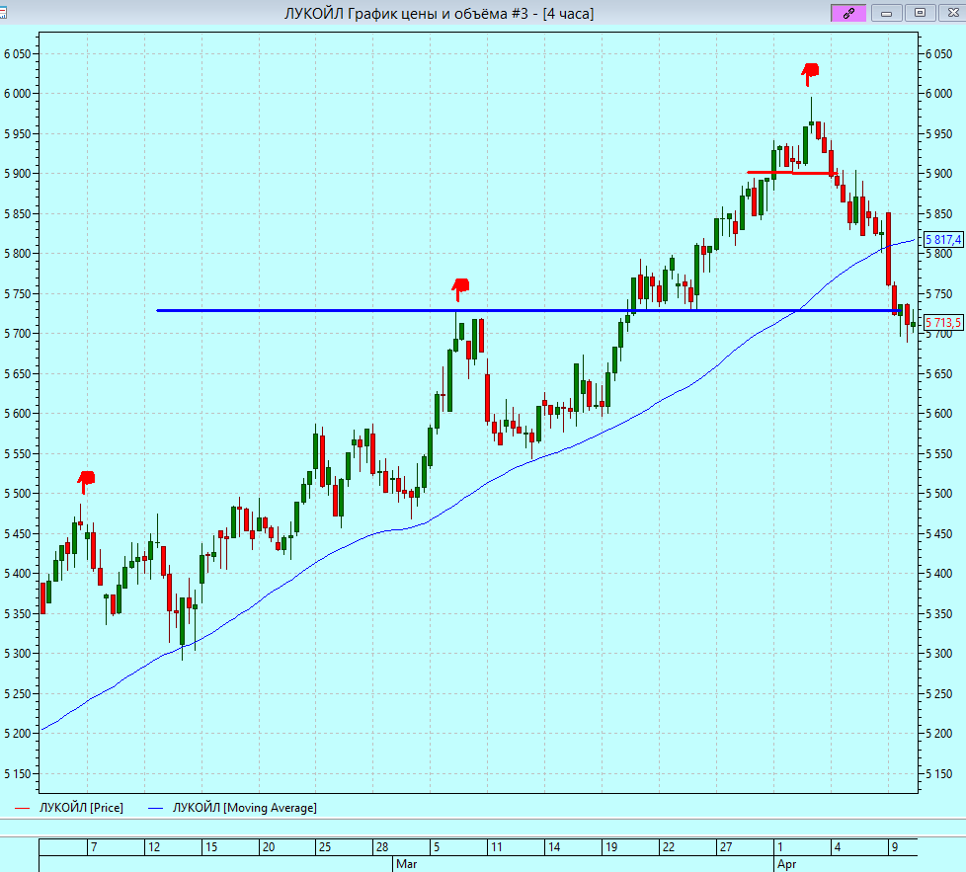The width and height of the screenshot is (966, 872).
Task: Click the ЛУКОЙЛ [Price] legend entry
Action: 69,808
